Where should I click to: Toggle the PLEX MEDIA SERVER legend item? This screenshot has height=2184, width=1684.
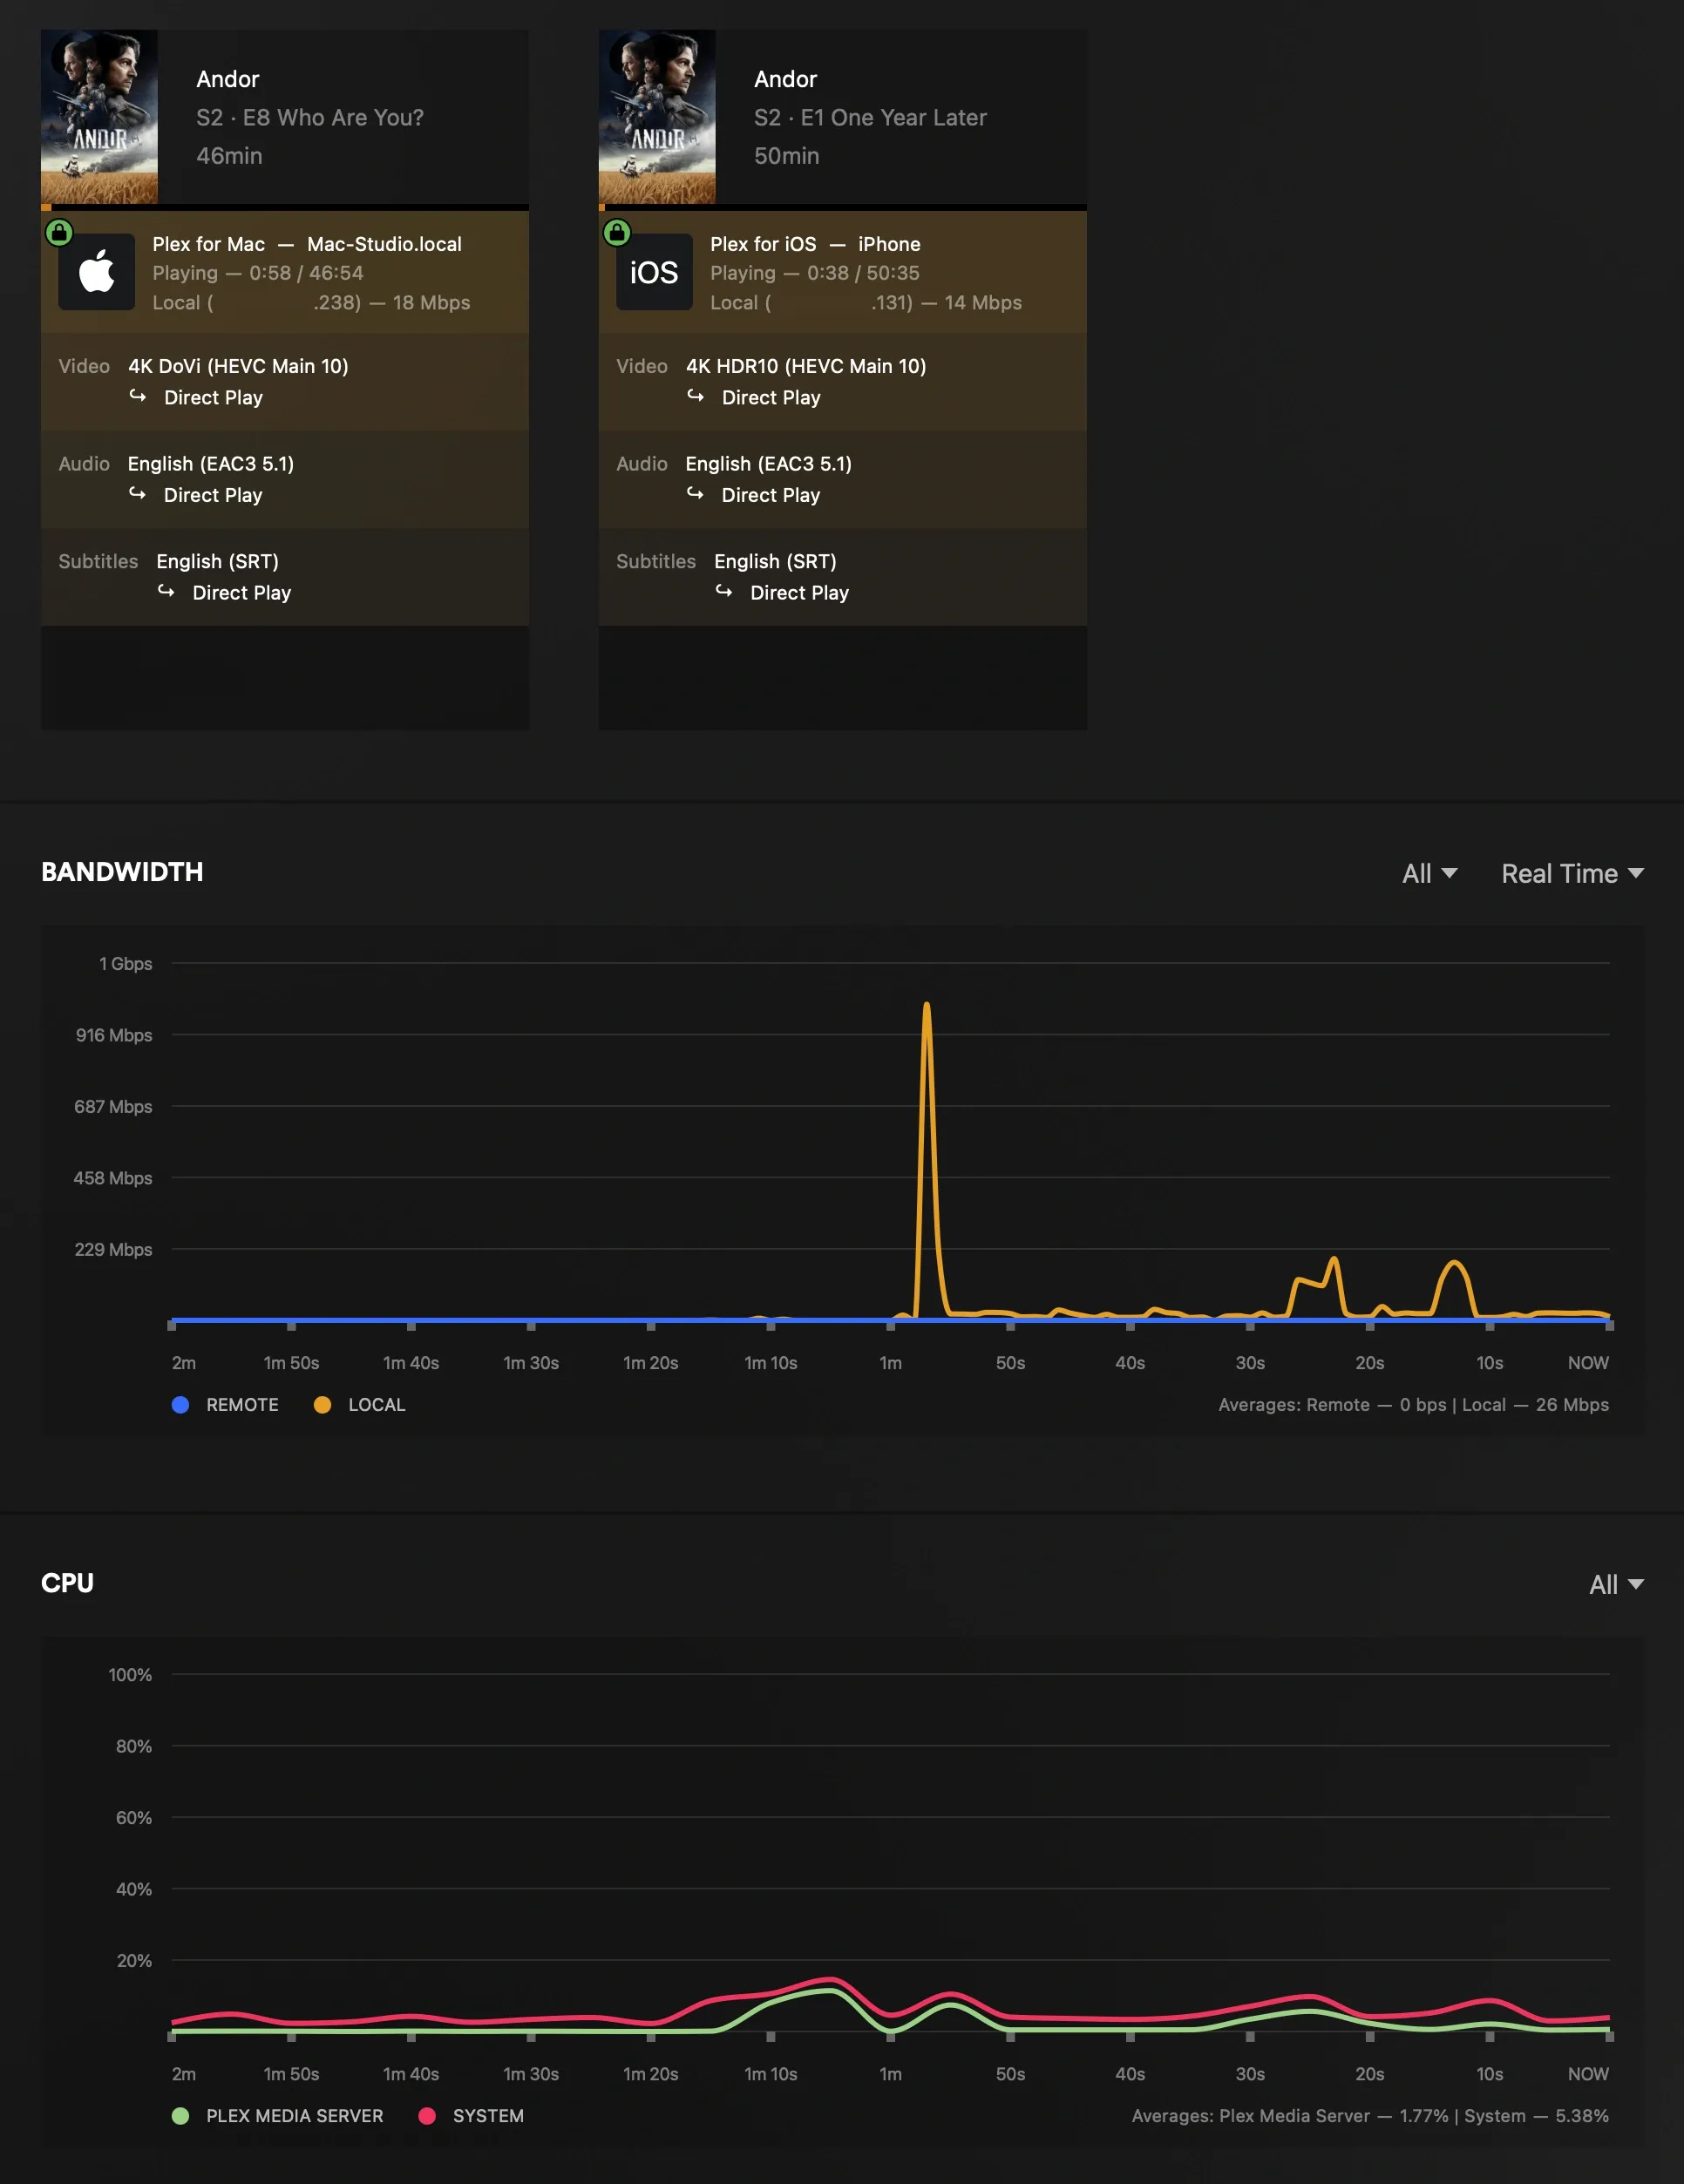pos(277,2116)
